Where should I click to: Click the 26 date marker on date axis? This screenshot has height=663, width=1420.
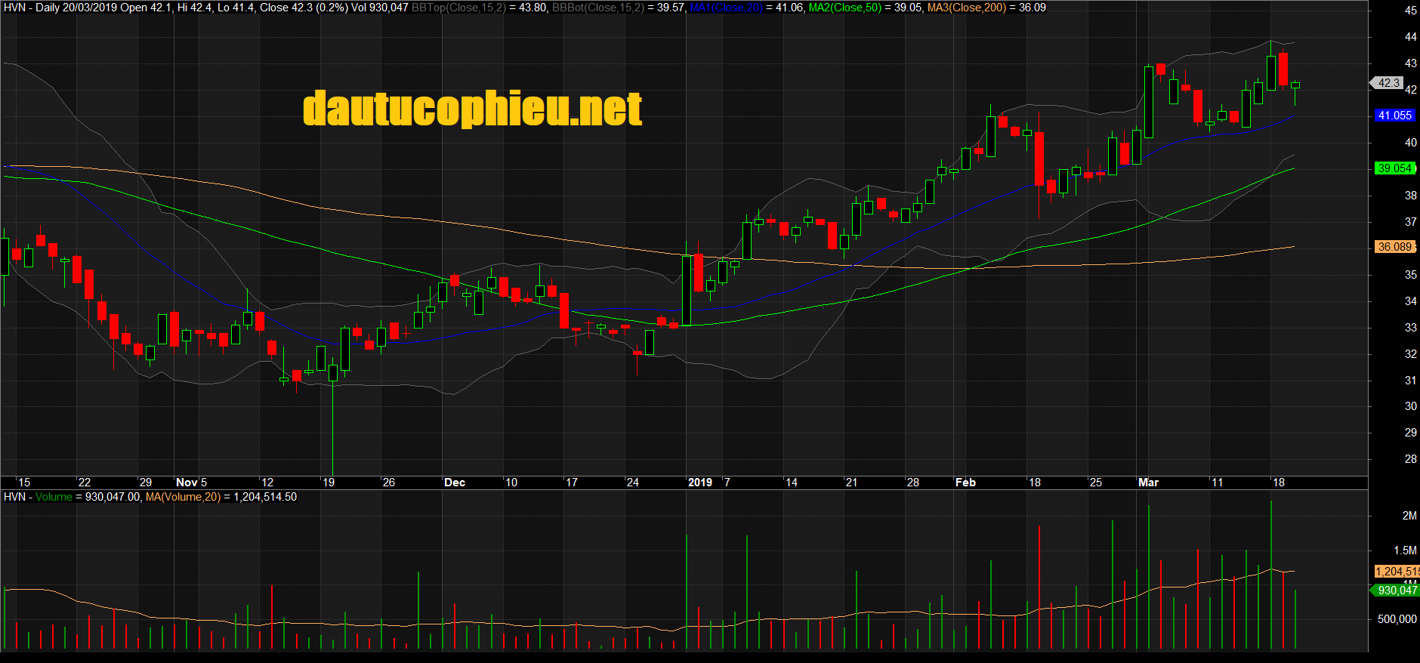pyautogui.click(x=389, y=483)
